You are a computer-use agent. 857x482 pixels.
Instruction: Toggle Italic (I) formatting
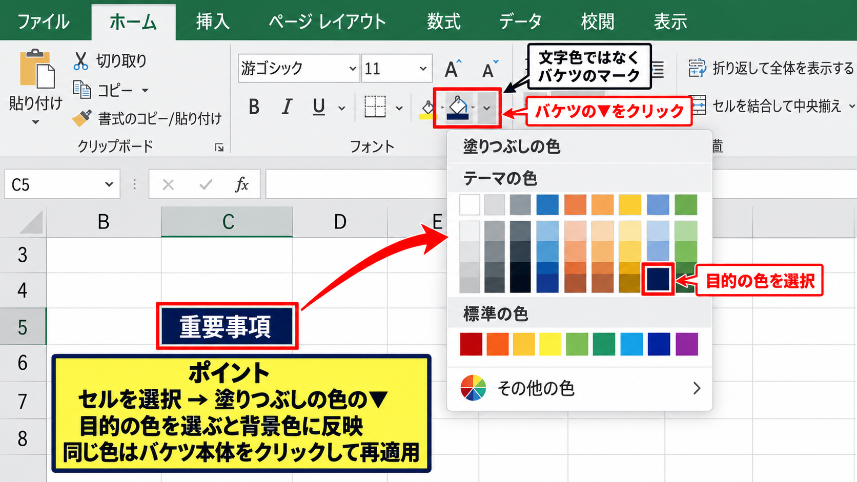(287, 107)
